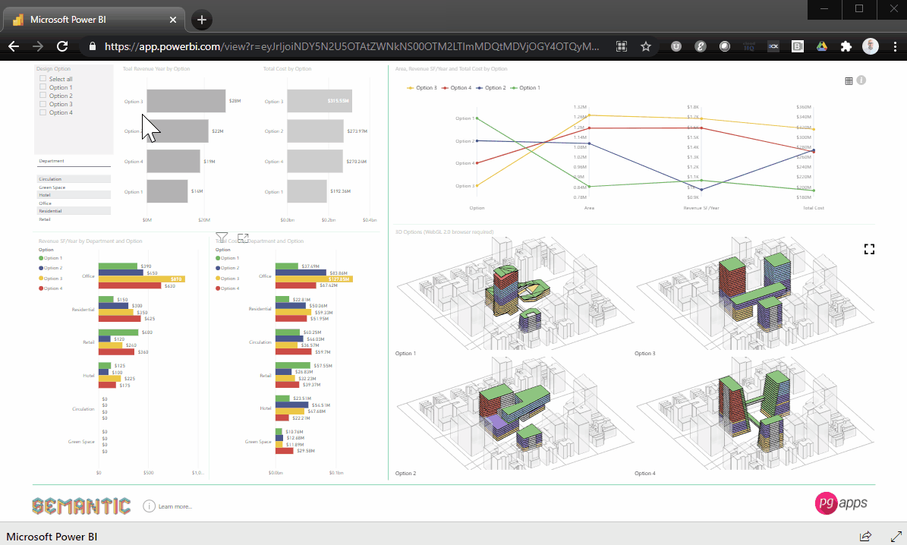Open the visual's info (i) icon

click(861, 80)
